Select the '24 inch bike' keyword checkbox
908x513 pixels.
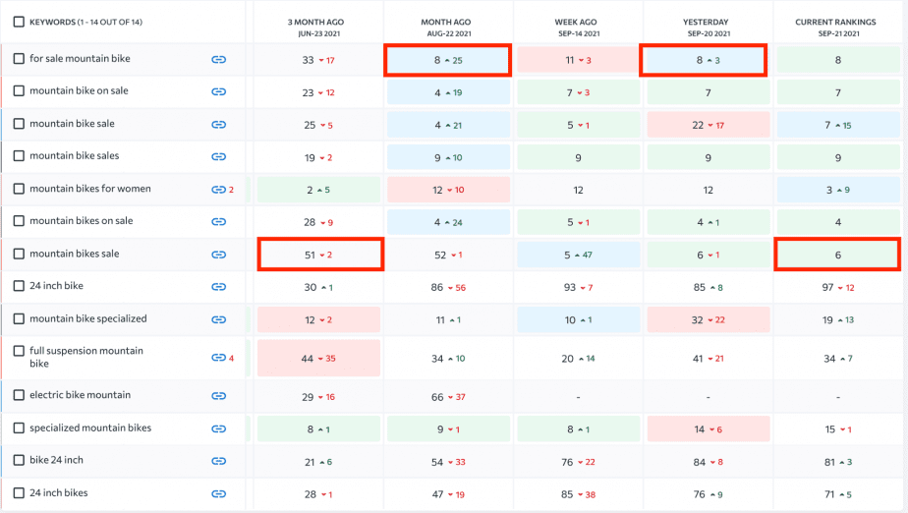[x=19, y=286]
